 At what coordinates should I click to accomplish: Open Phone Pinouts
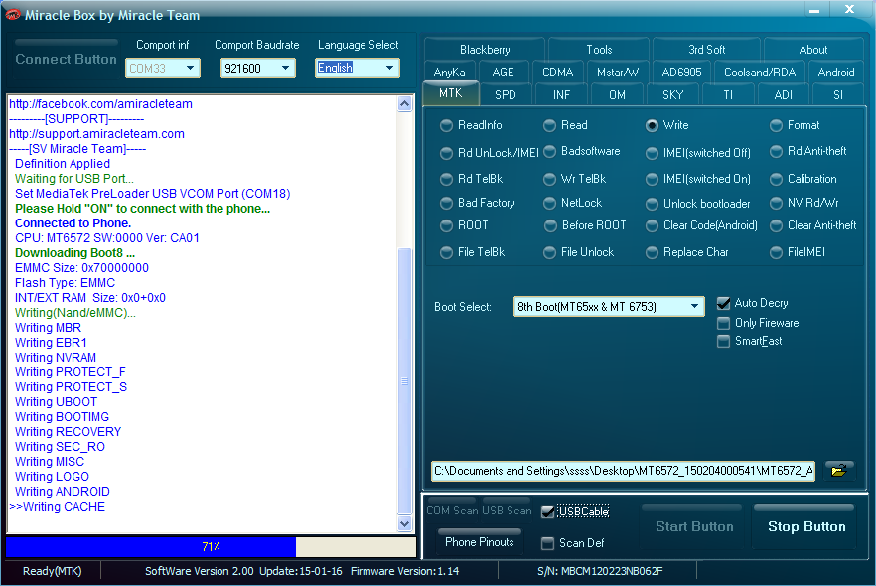(480, 542)
